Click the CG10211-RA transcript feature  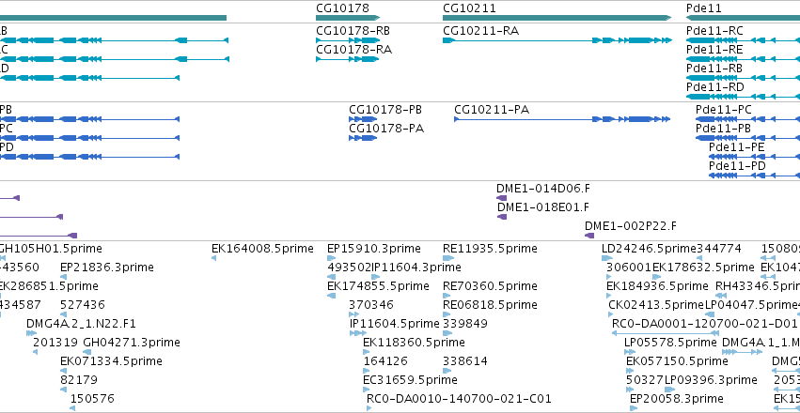click(557, 40)
